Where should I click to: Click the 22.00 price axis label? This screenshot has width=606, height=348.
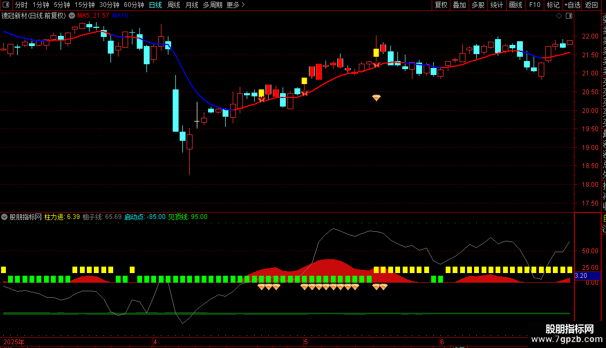590,36
